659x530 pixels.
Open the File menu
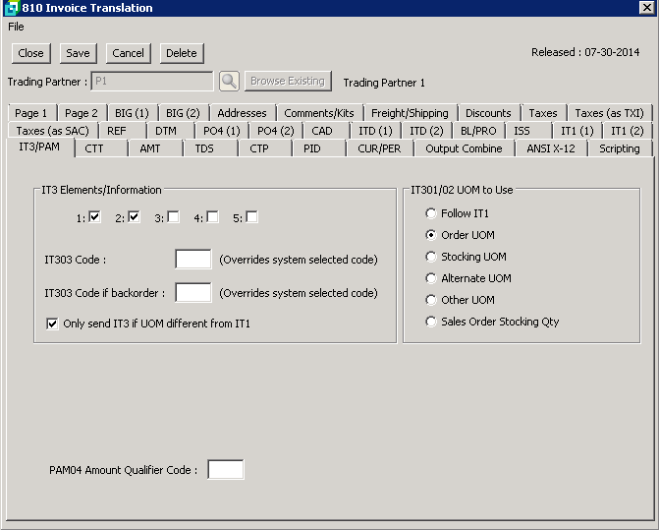pos(16,27)
